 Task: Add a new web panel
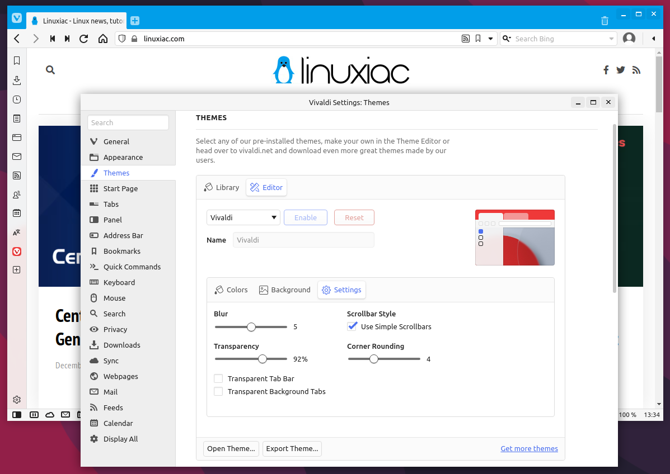coord(17,269)
